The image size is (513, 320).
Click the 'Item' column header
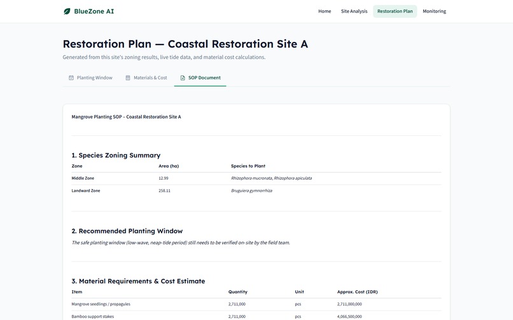77,292
